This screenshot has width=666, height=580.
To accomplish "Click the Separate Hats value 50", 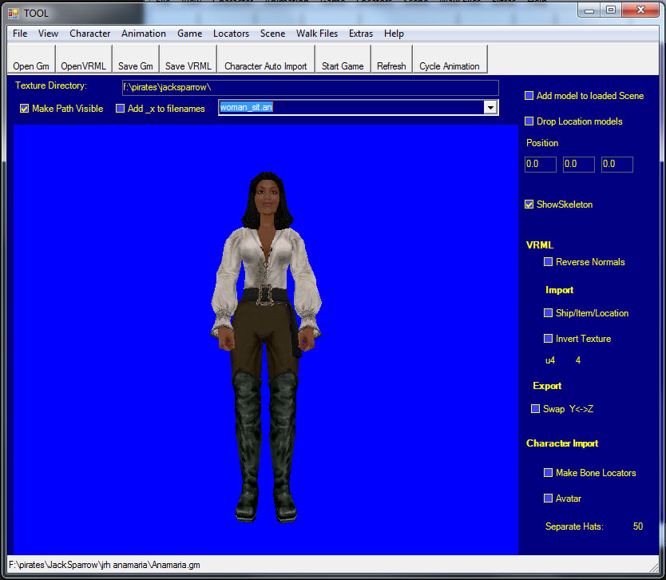I will click(637, 526).
